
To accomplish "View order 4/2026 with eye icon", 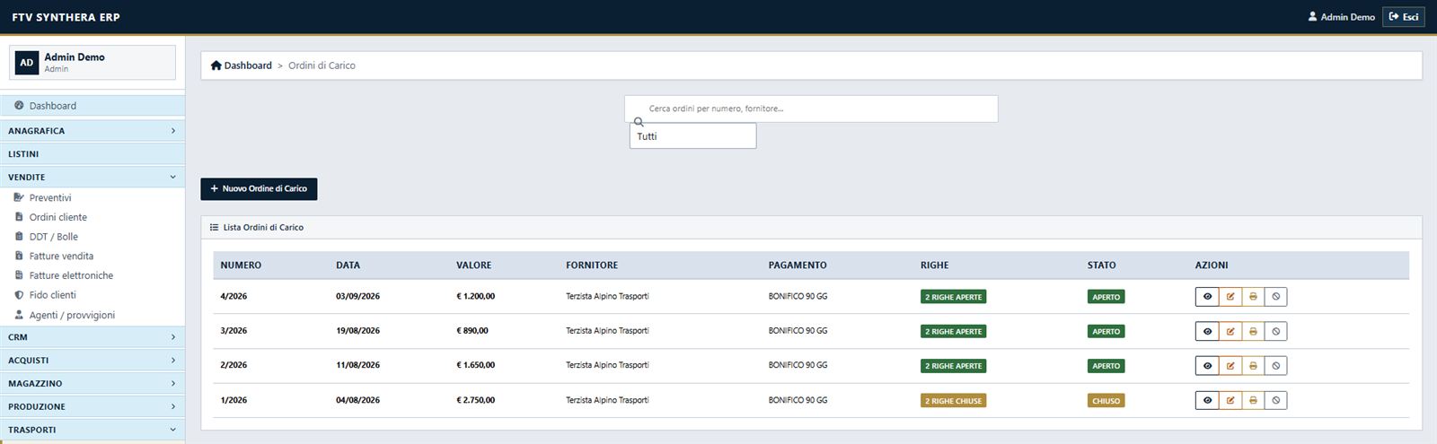I will point(1207,297).
